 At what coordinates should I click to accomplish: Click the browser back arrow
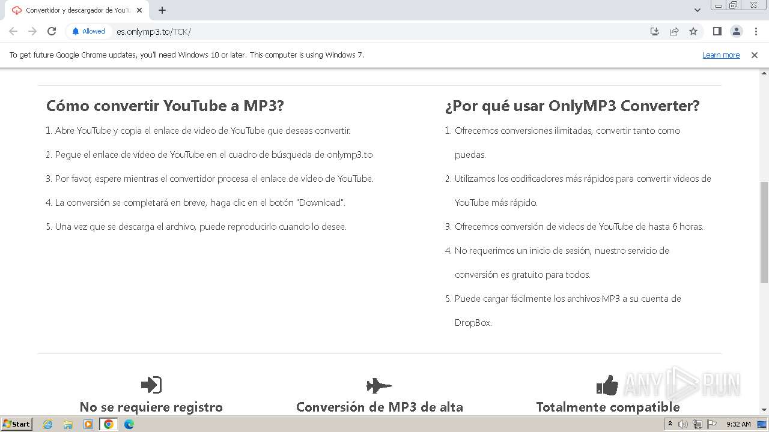tap(13, 31)
